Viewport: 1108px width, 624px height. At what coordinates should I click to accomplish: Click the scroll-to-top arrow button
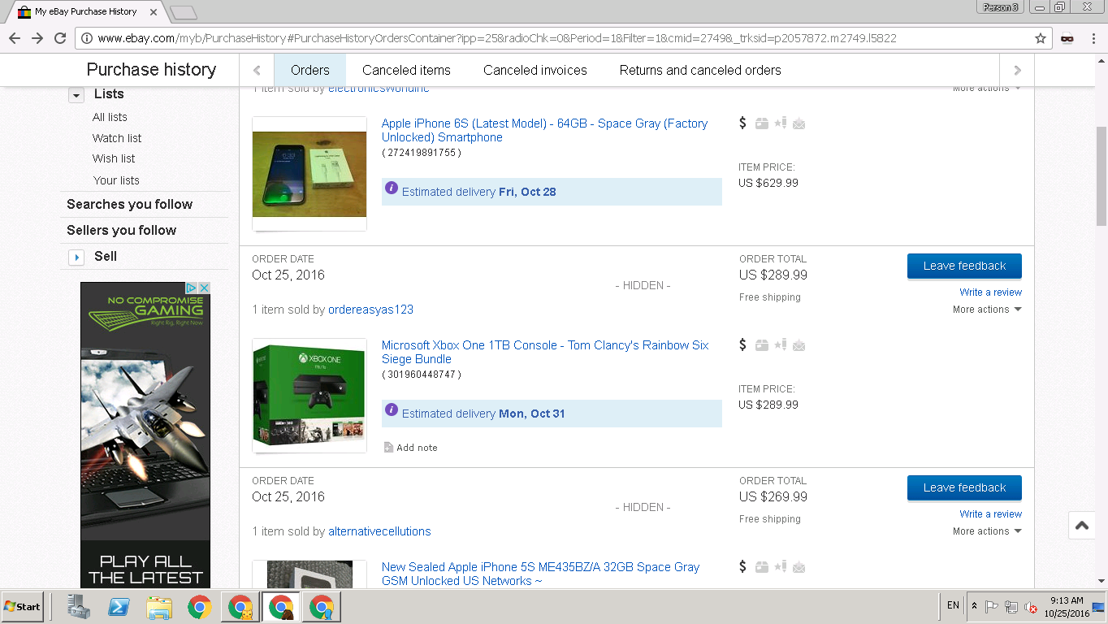(x=1082, y=526)
